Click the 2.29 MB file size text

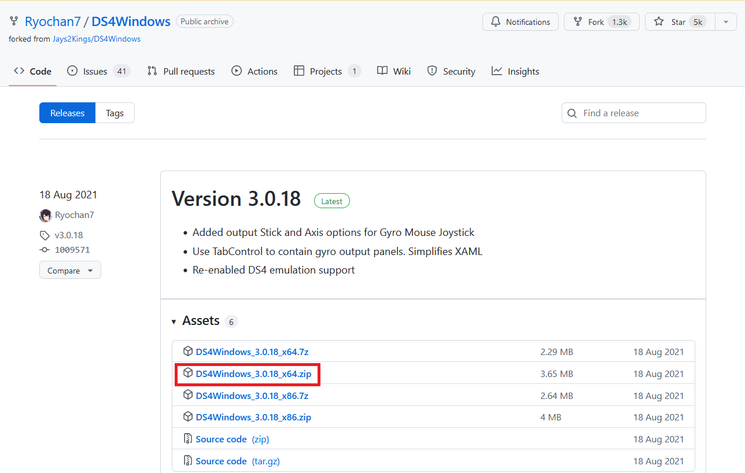557,352
